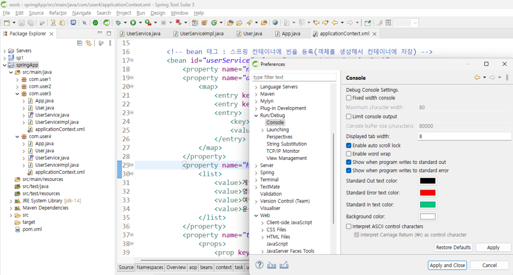
Task: Click the New Java Package toolbar icon
Action: coord(204,23)
